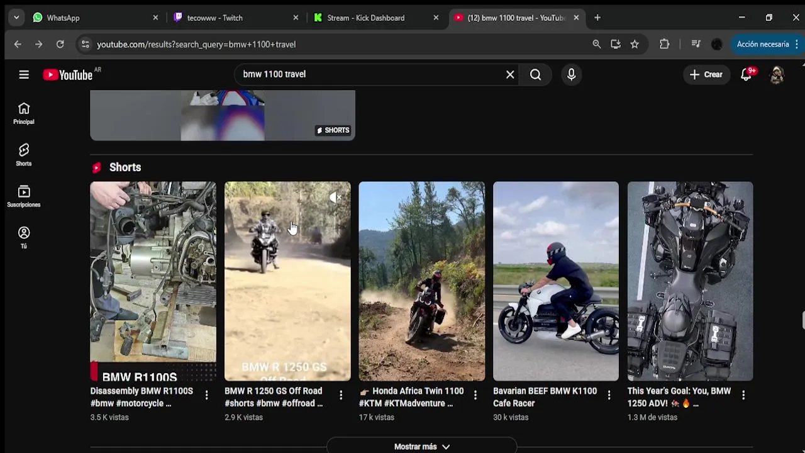Click the address bar URL
Image resolution: width=805 pixels, height=453 pixels.
pos(196,44)
